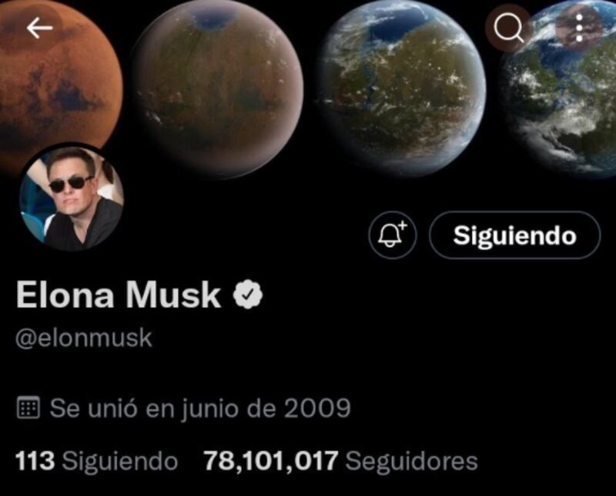Tap the third planet with blue oceans
The height and width of the screenshot is (496, 616).
point(401,90)
